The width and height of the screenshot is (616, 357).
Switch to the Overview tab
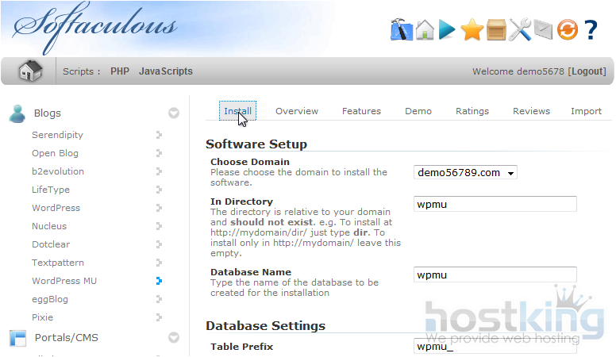[297, 111]
